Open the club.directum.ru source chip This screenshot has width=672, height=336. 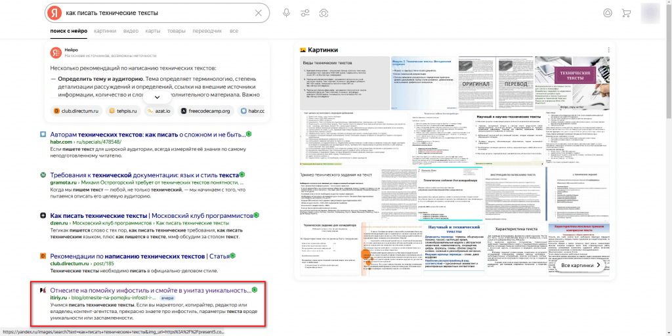(x=76, y=111)
